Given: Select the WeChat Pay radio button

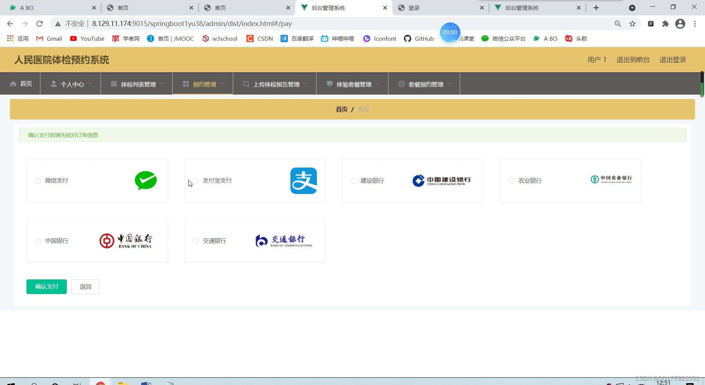Looking at the screenshot, I should click(x=38, y=181).
